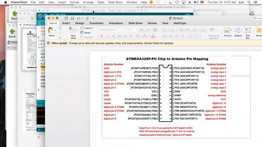
Task: Click the green Back arrow in lower help window
Action: pos(12,31)
